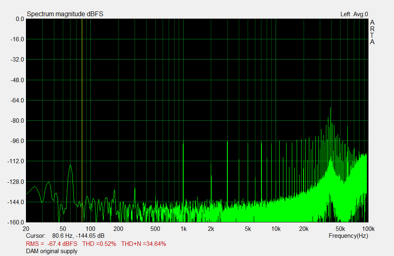Click the 'THD+N =34.64%' reading
Screen dimensions: 394x256
coord(143,244)
